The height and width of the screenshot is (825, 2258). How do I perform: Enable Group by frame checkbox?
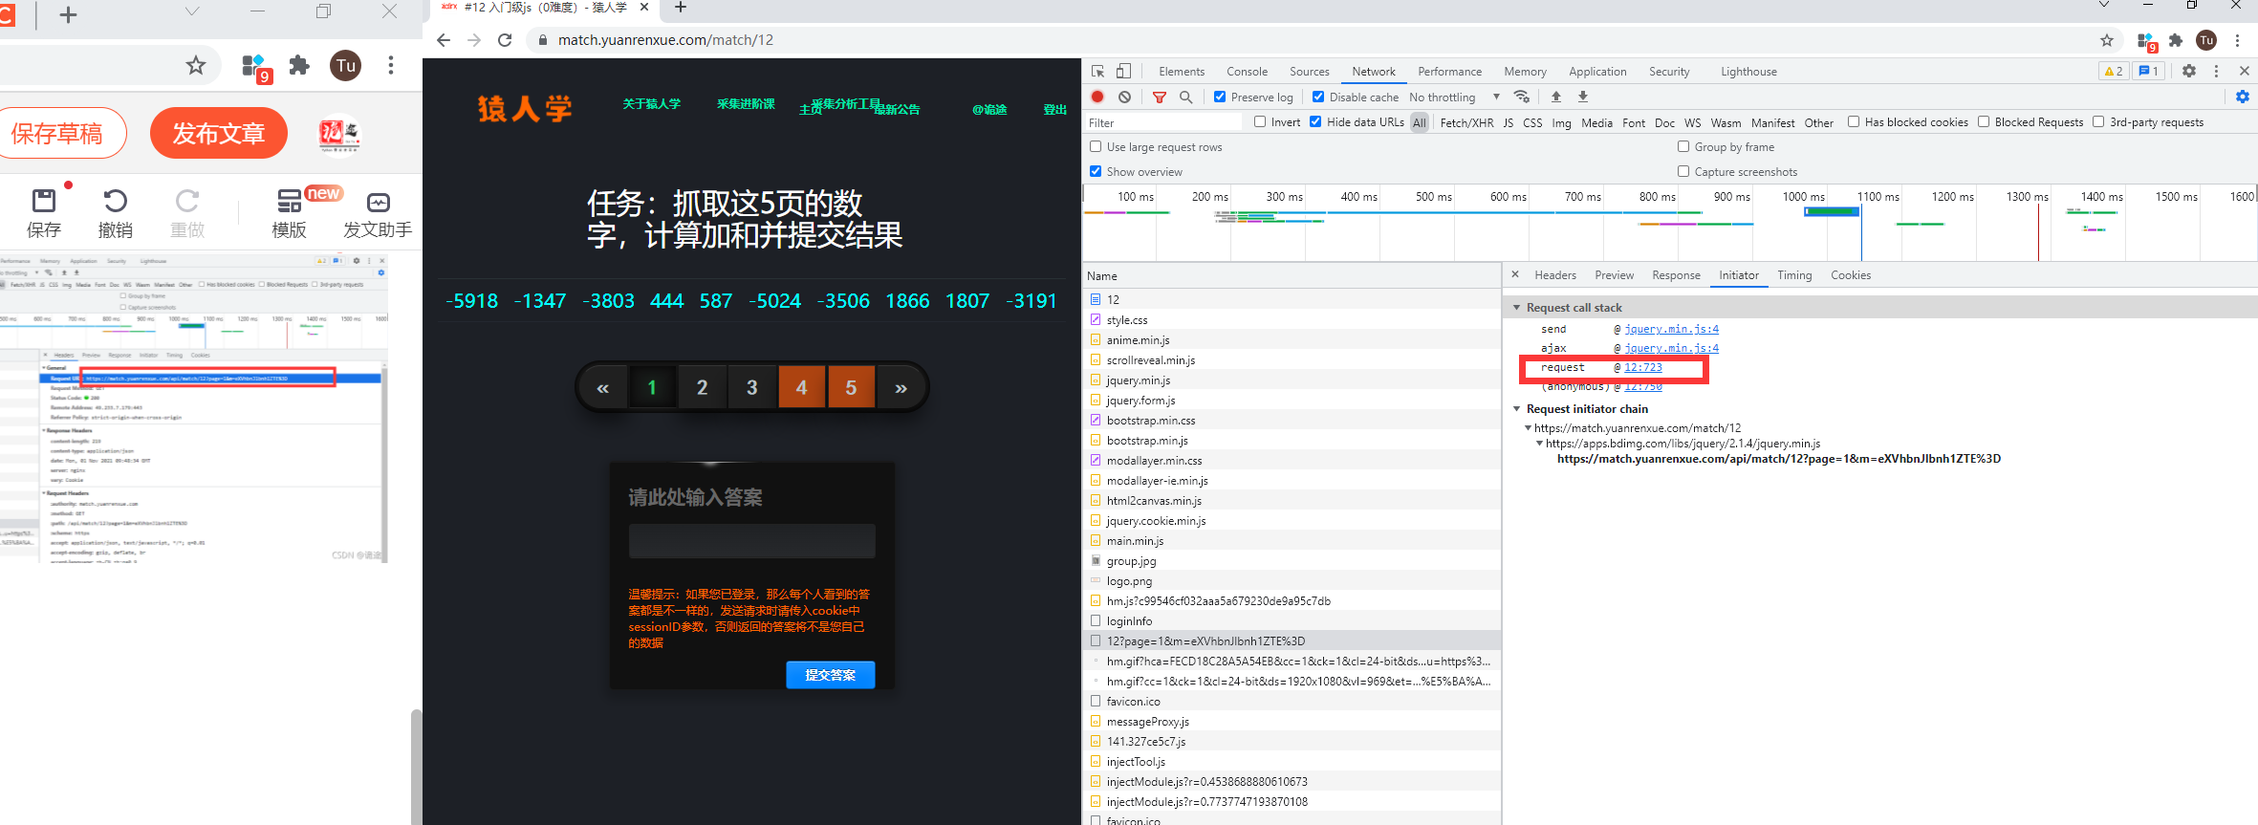click(x=1683, y=146)
